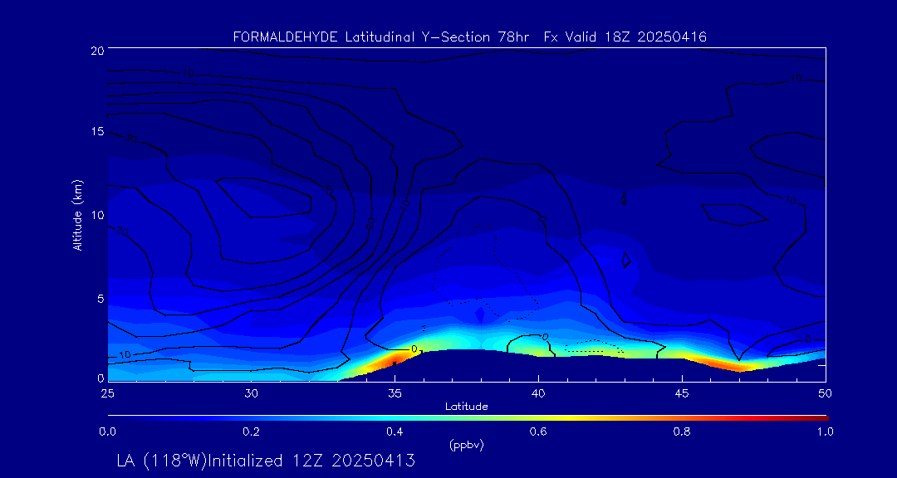Click the latitude tick label "25"

[x=107, y=393]
